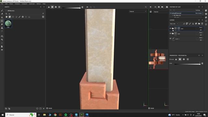Set Properties fill mode to UV chunk
The height and width of the screenshot is (117, 208).
pos(188,59)
